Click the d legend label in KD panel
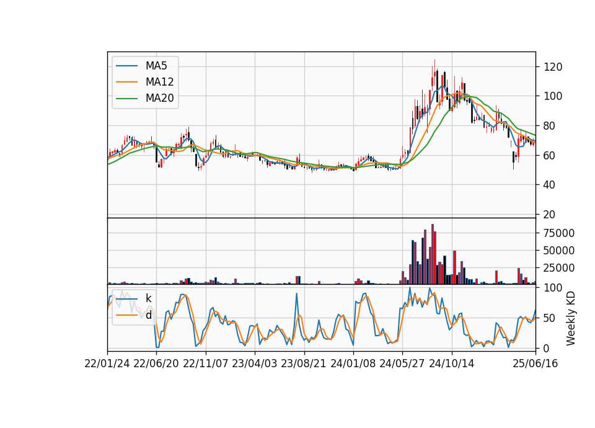 click(x=148, y=315)
